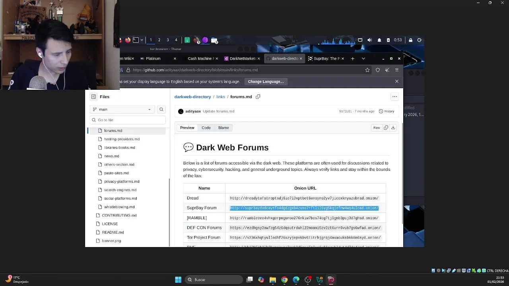Open browser hamburger menu
This screenshot has width=509, height=286.
click(x=396, y=70)
